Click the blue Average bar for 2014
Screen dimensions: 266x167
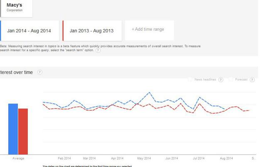[13, 129]
